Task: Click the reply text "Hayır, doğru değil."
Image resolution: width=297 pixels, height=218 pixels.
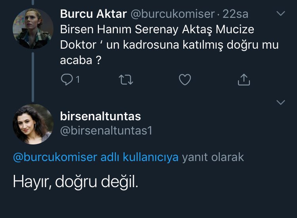Action: tap(76, 181)
